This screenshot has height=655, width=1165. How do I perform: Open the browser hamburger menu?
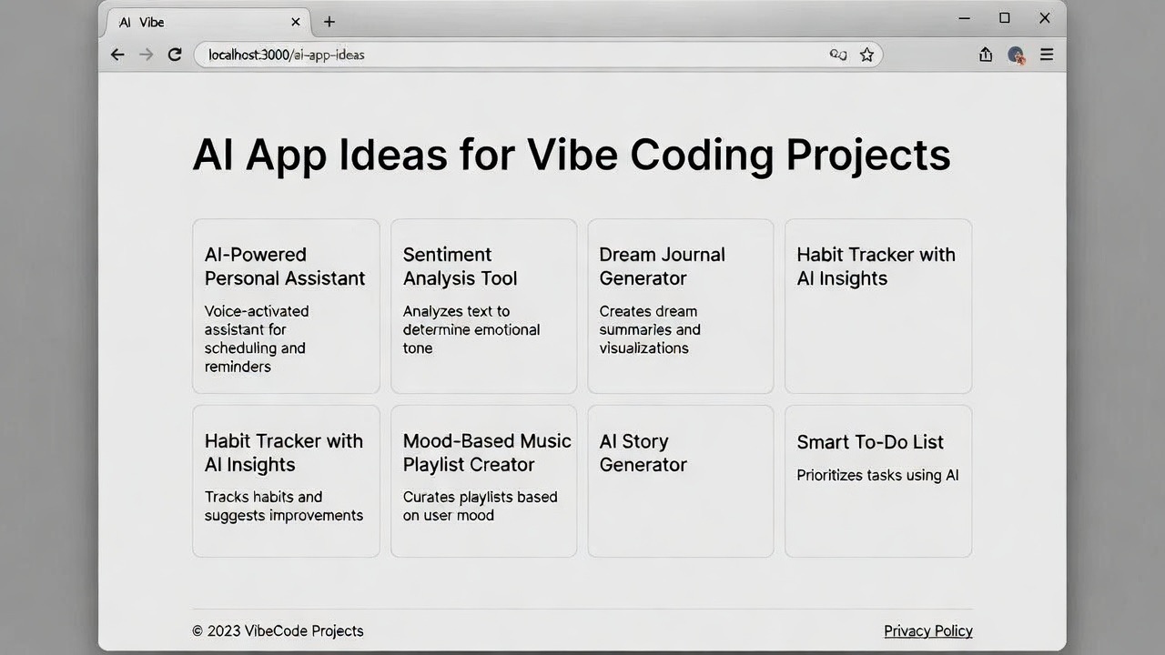click(x=1047, y=55)
